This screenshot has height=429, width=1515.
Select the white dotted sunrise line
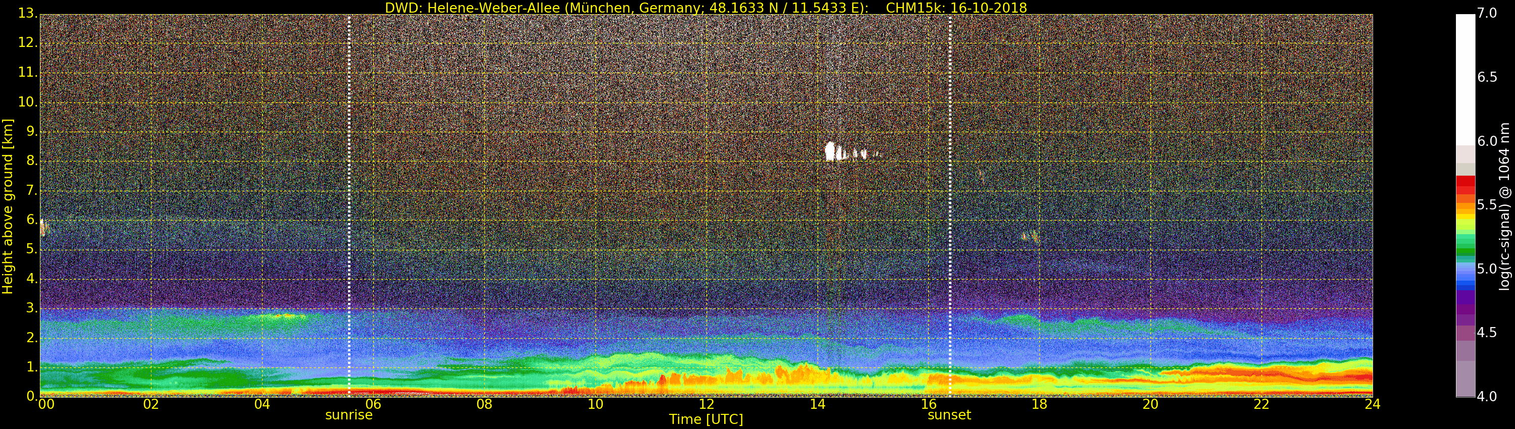pyautogui.click(x=349, y=205)
